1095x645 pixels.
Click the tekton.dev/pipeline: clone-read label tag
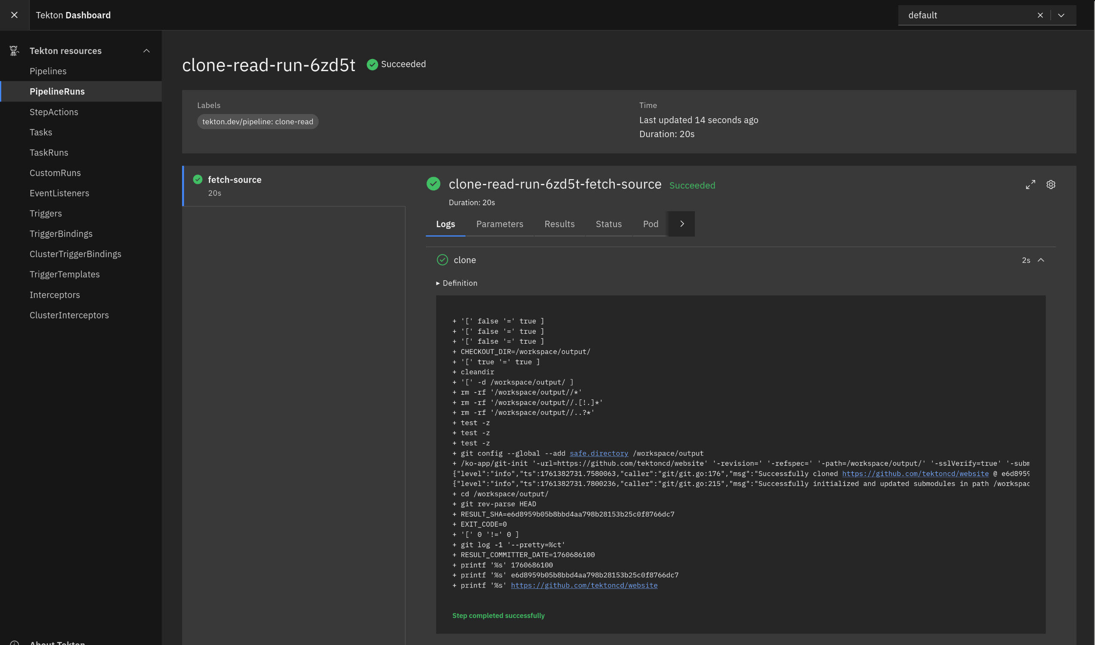(x=257, y=122)
